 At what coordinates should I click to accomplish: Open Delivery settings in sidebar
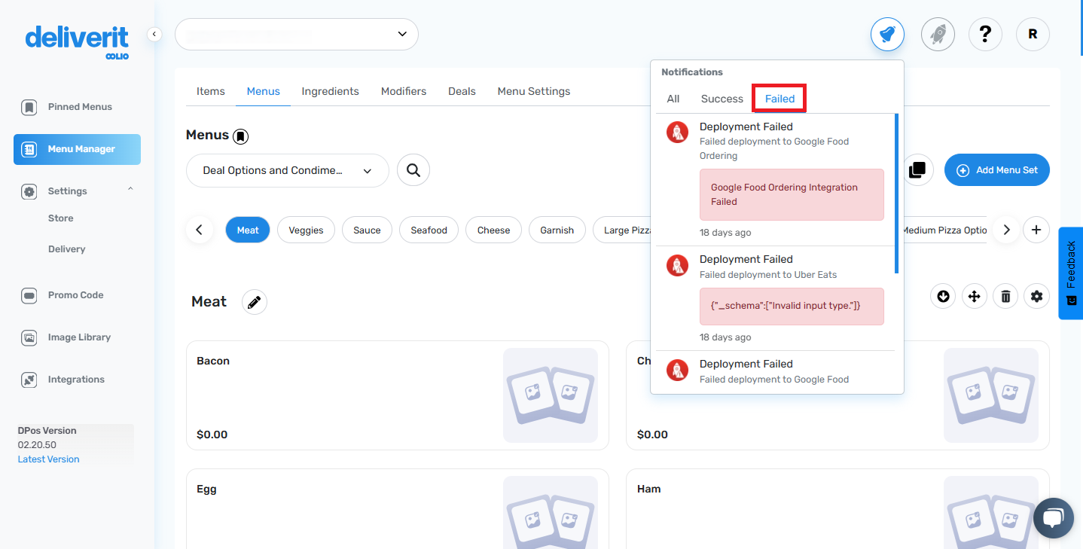(x=67, y=249)
